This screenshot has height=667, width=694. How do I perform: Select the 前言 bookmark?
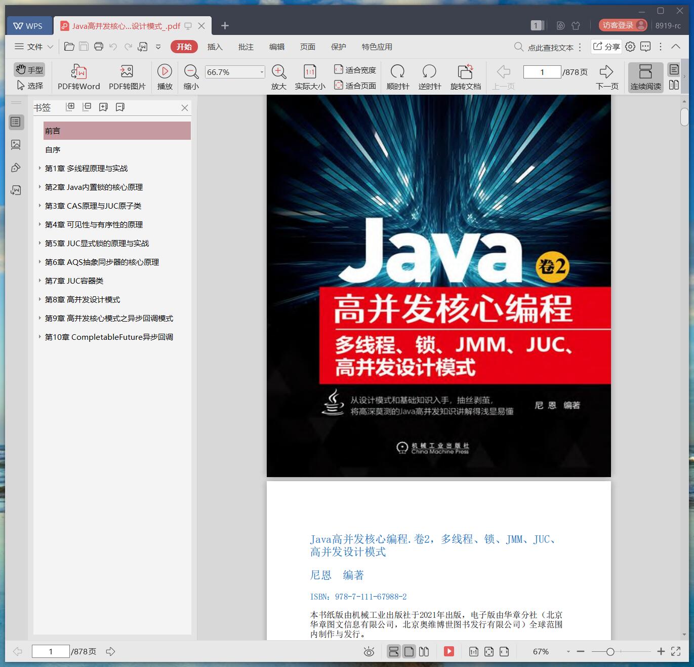[x=117, y=131]
